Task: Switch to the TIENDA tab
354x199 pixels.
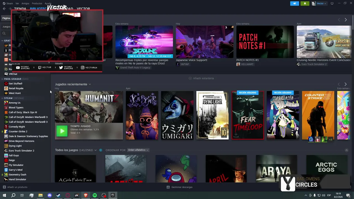Action: click(x=20, y=9)
